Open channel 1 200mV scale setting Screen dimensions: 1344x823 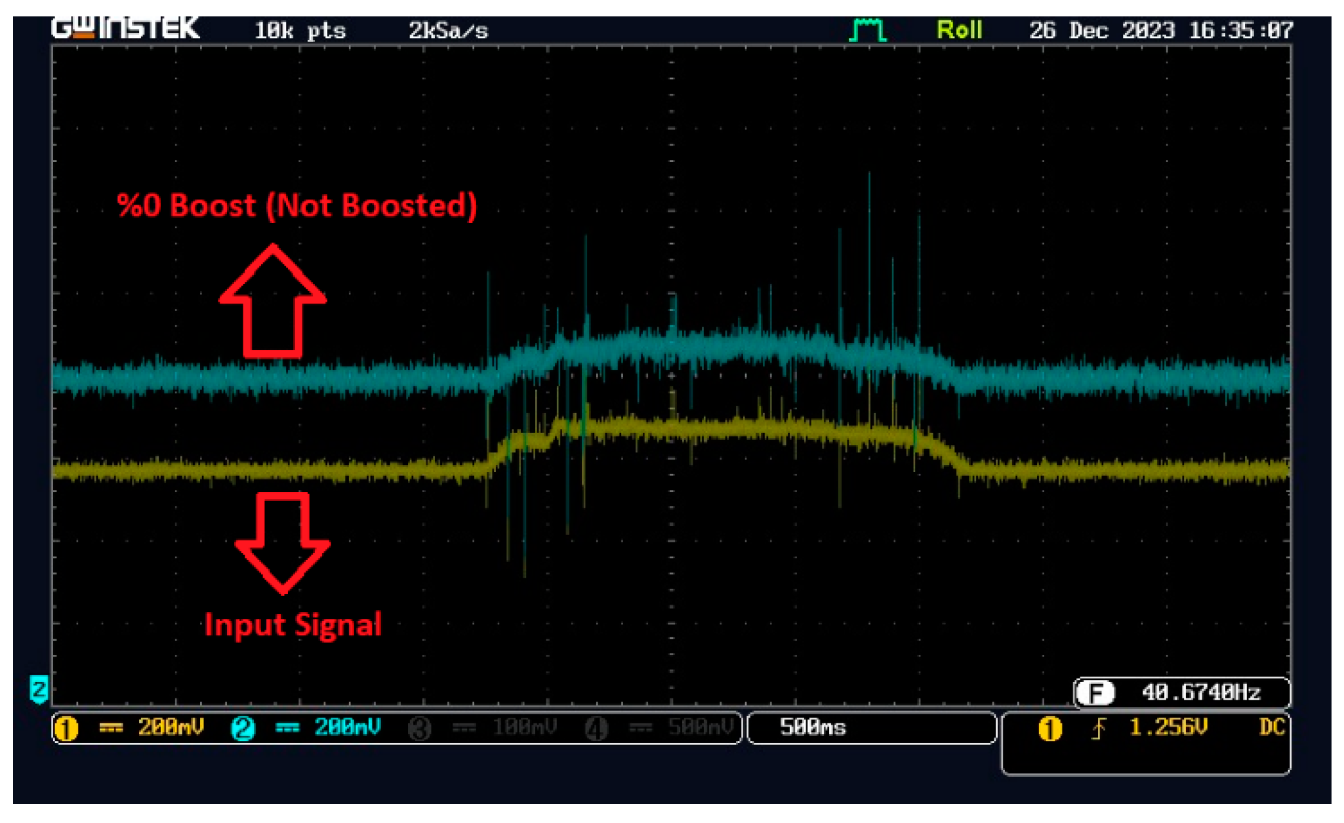pos(171,727)
